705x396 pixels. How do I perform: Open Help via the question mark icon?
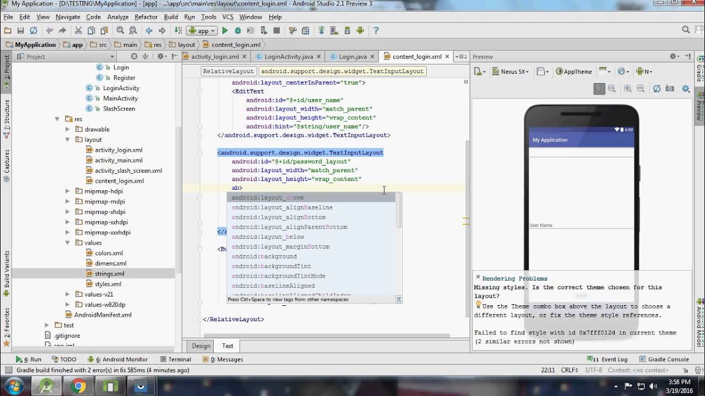coord(376,31)
